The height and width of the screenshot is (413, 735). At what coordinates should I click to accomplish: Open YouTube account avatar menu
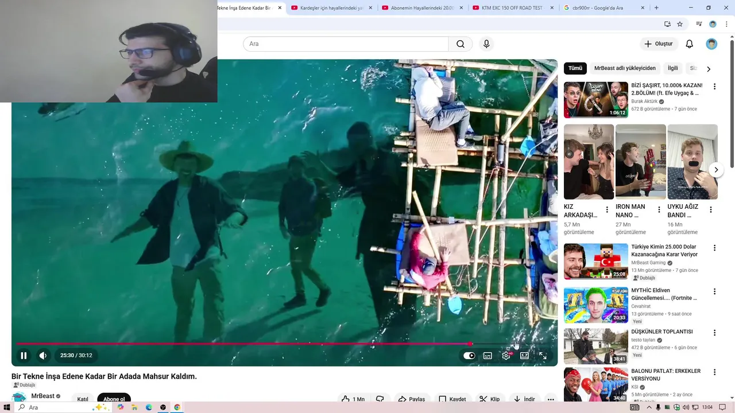point(711,44)
